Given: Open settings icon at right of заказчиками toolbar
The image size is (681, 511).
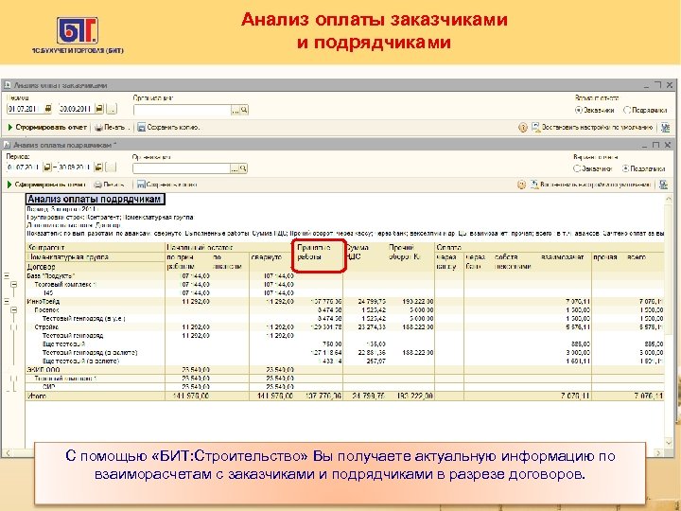Looking at the screenshot, I should (665, 128).
